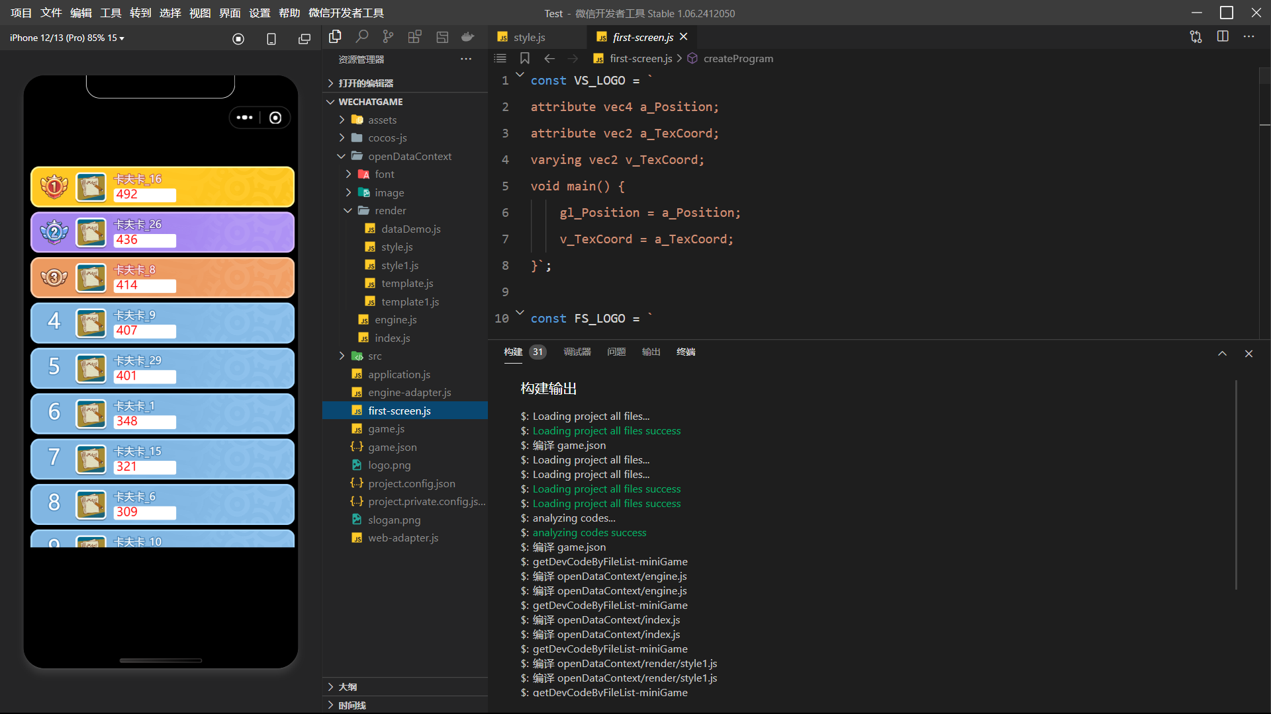
Task: Click the bookmark icon in editor toolbar
Action: (x=525, y=58)
